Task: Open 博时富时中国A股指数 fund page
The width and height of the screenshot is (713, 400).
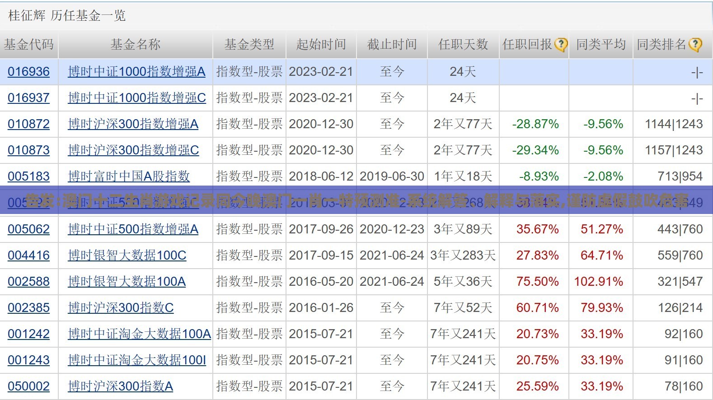Action: [129, 177]
